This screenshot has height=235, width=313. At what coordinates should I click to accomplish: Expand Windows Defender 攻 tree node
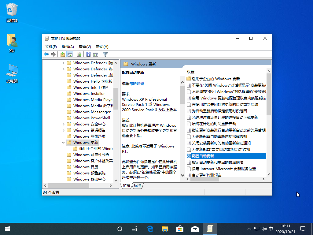pyautogui.click(x=63, y=69)
